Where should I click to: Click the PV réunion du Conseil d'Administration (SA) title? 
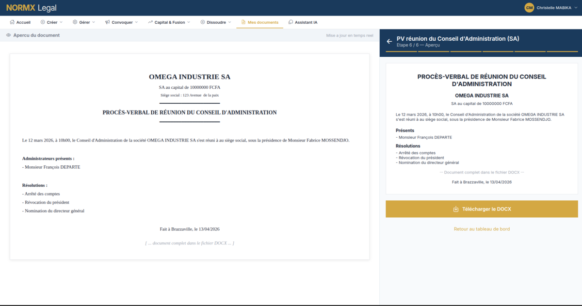click(x=458, y=38)
